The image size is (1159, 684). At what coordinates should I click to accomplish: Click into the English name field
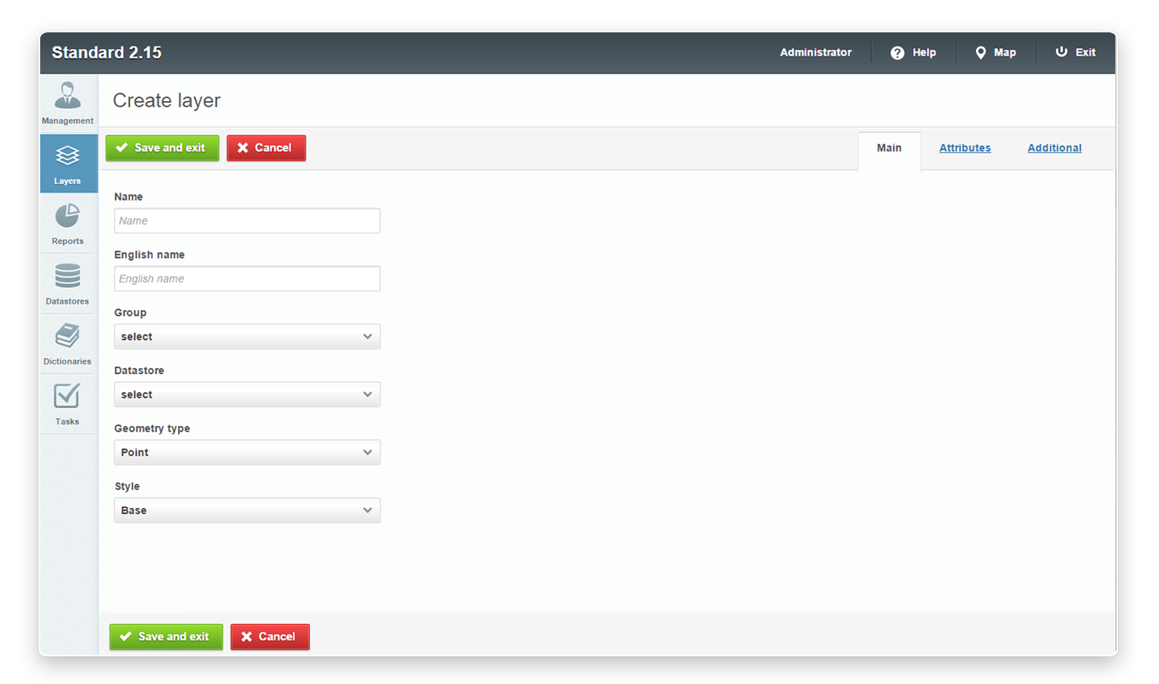(x=247, y=278)
